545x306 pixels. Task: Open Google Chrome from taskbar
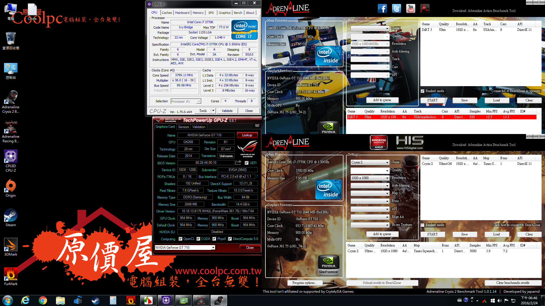pos(43,300)
